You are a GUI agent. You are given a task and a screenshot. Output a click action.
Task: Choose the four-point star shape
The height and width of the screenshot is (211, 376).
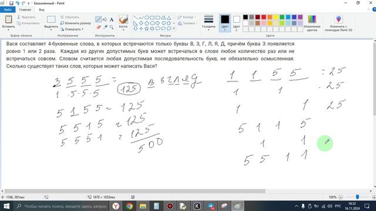[x=141, y=29]
